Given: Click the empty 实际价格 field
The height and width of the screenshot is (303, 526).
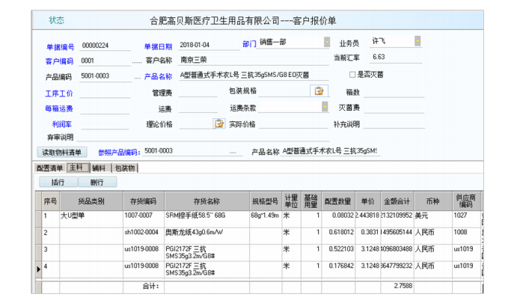Looking at the screenshot, I should tap(293, 123).
